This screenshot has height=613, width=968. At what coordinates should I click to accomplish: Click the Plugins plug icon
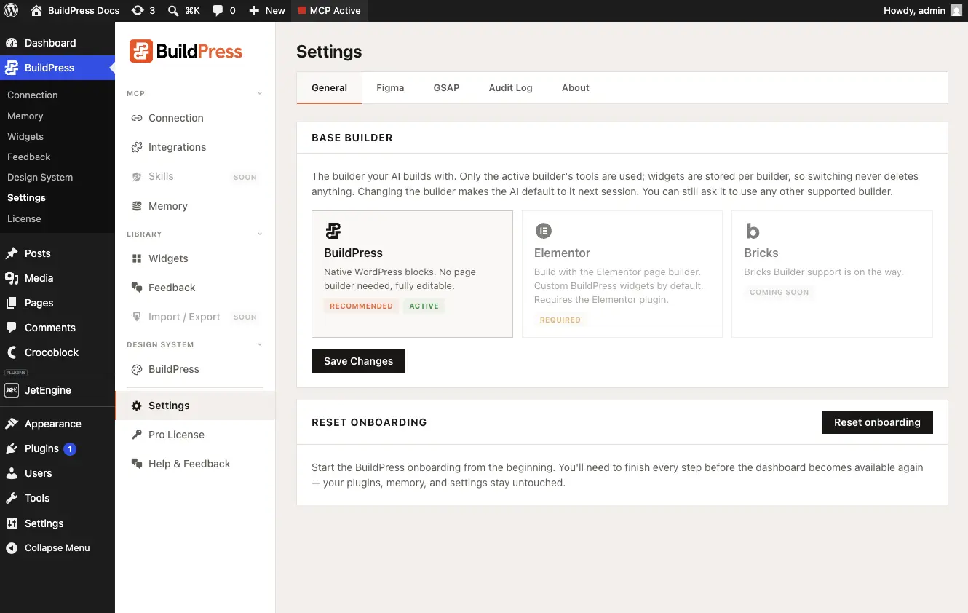[12, 448]
